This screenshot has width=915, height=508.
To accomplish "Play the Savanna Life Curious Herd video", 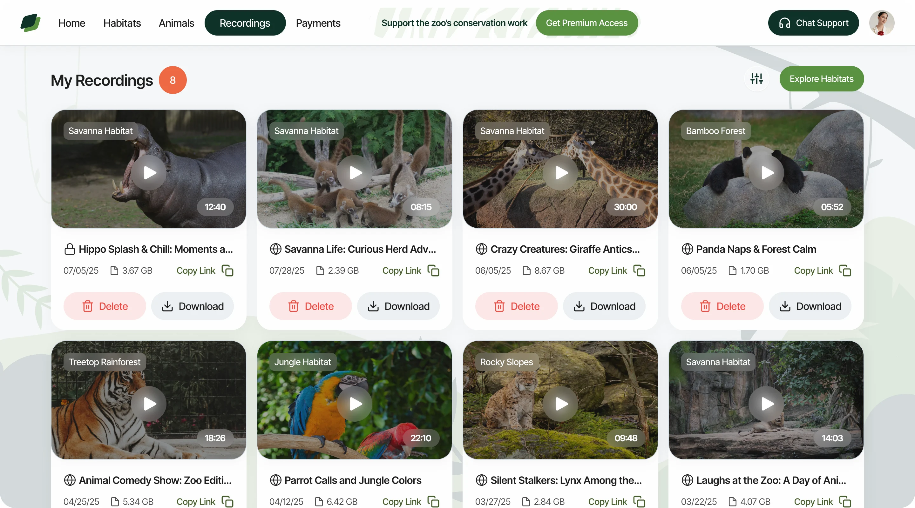I will 355,173.
